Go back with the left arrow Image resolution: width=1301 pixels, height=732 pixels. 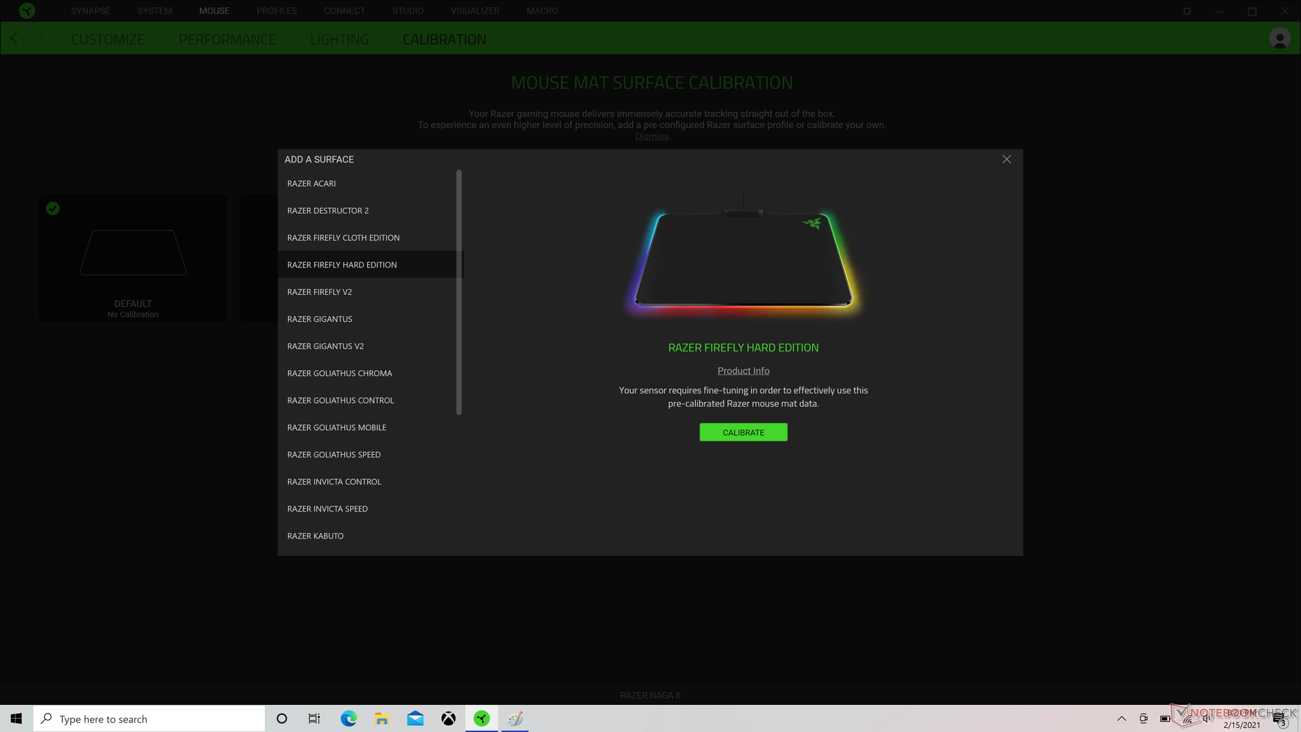click(14, 38)
